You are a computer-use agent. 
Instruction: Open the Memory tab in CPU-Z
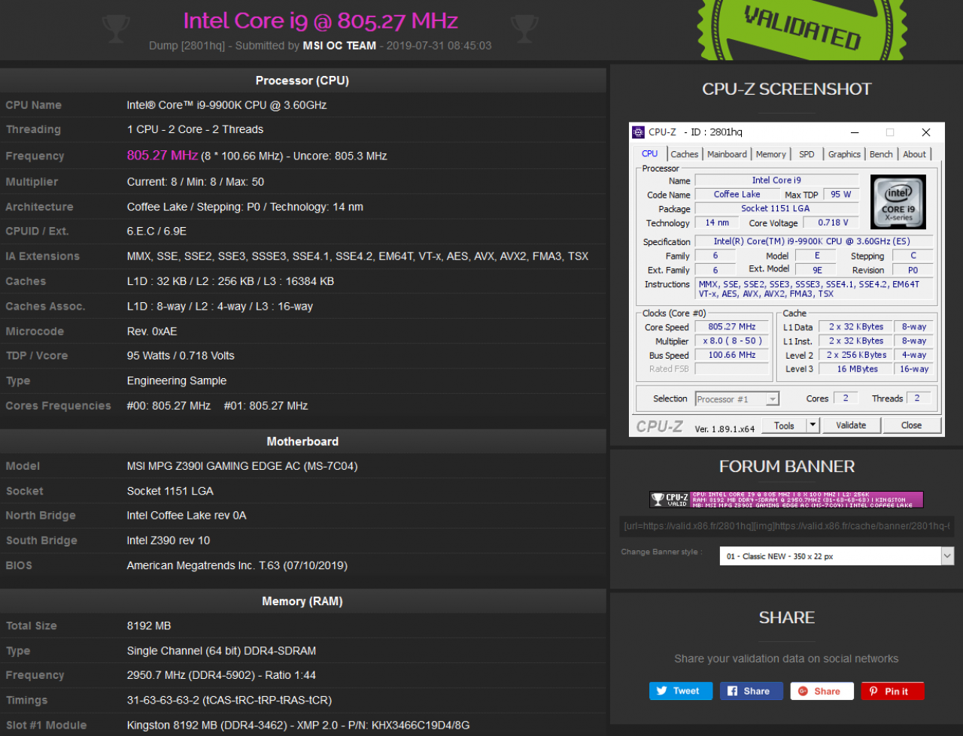click(x=771, y=154)
